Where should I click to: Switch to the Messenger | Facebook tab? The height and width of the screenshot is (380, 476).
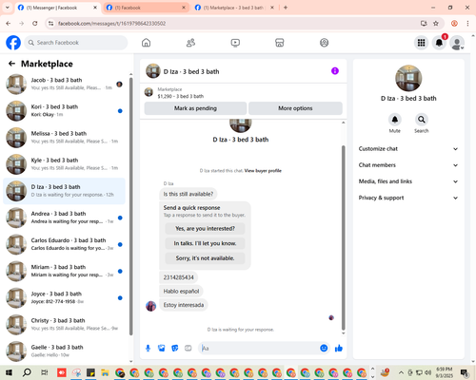(x=57, y=8)
